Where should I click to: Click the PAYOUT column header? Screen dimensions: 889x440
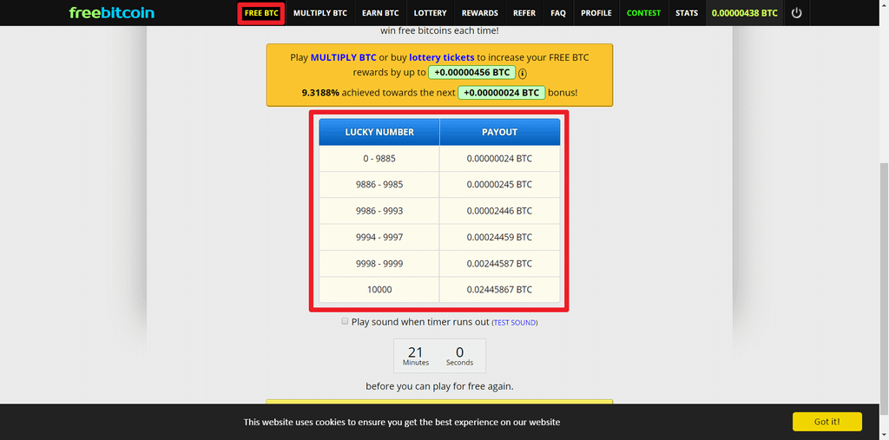pos(499,132)
